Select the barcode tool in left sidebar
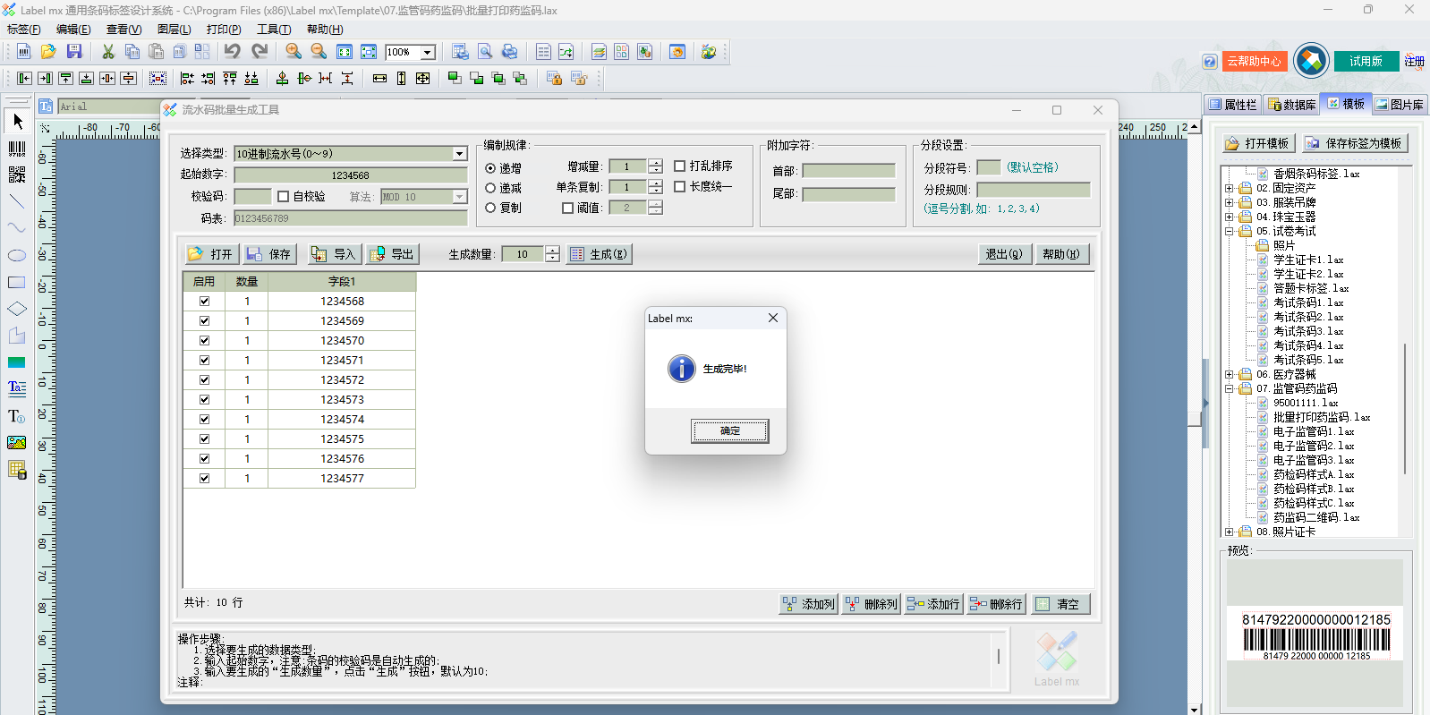Viewport: 1430px width, 715px height. point(17,148)
